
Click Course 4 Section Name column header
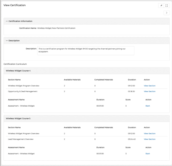click(14, 80)
